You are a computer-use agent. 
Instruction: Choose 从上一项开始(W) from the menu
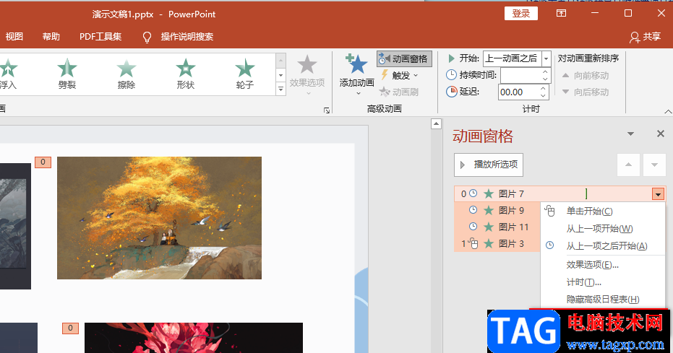click(x=603, y=229)
